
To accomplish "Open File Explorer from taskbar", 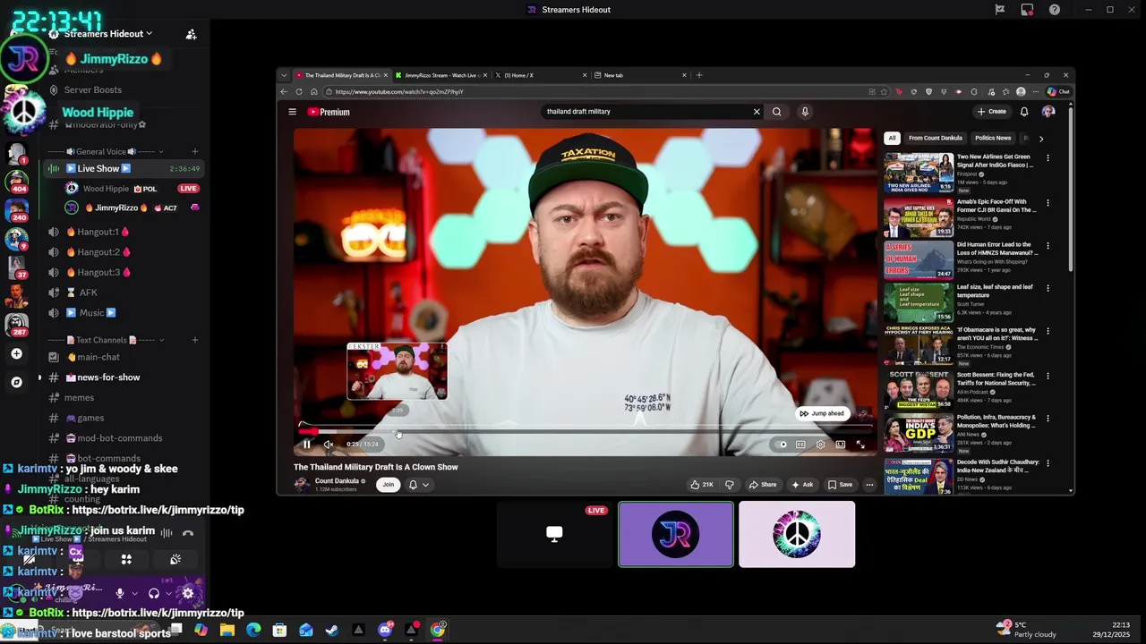I will point(227,630).
